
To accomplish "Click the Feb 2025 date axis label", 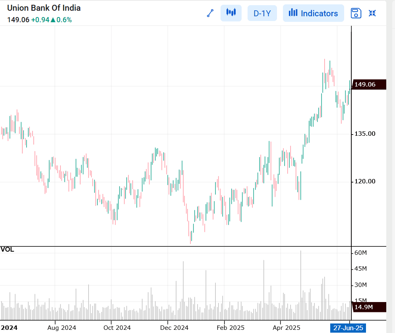I will (230, 328).
